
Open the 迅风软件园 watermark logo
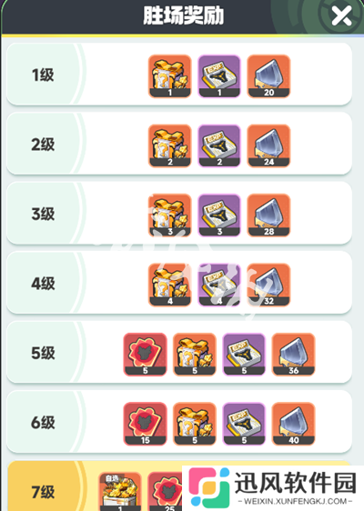tap(273, 486)
